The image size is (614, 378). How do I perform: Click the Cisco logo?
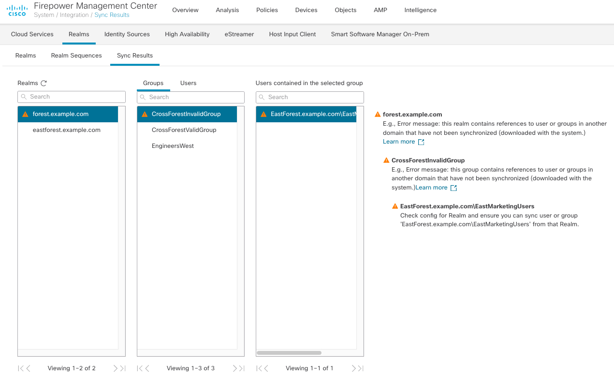[x=17, y=10]
